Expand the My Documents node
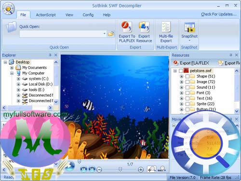The width and height of the screenshot is (241, 181). coord(12,68)
